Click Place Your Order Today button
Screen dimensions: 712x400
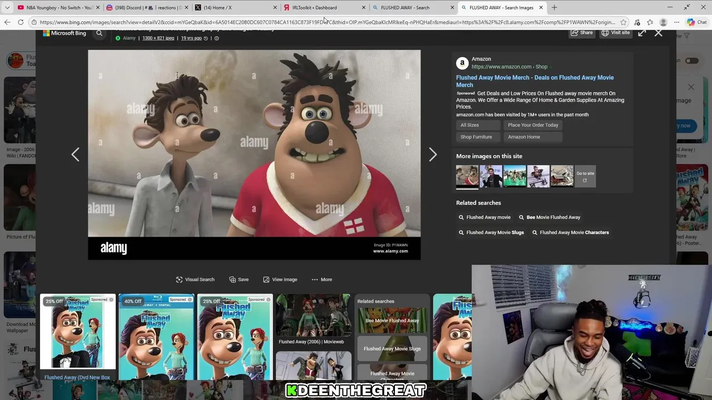click(x=533, y=125)
